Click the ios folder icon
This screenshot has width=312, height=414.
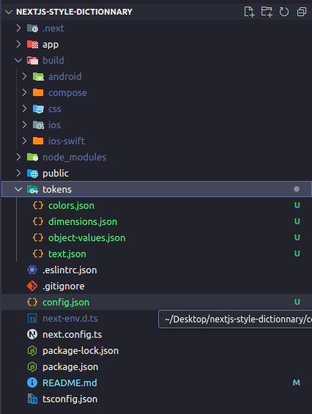[38, 125]
